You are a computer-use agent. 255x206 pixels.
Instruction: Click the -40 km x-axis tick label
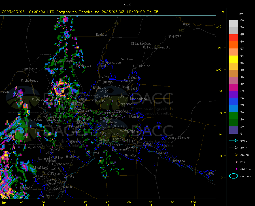tap(21, 202)
